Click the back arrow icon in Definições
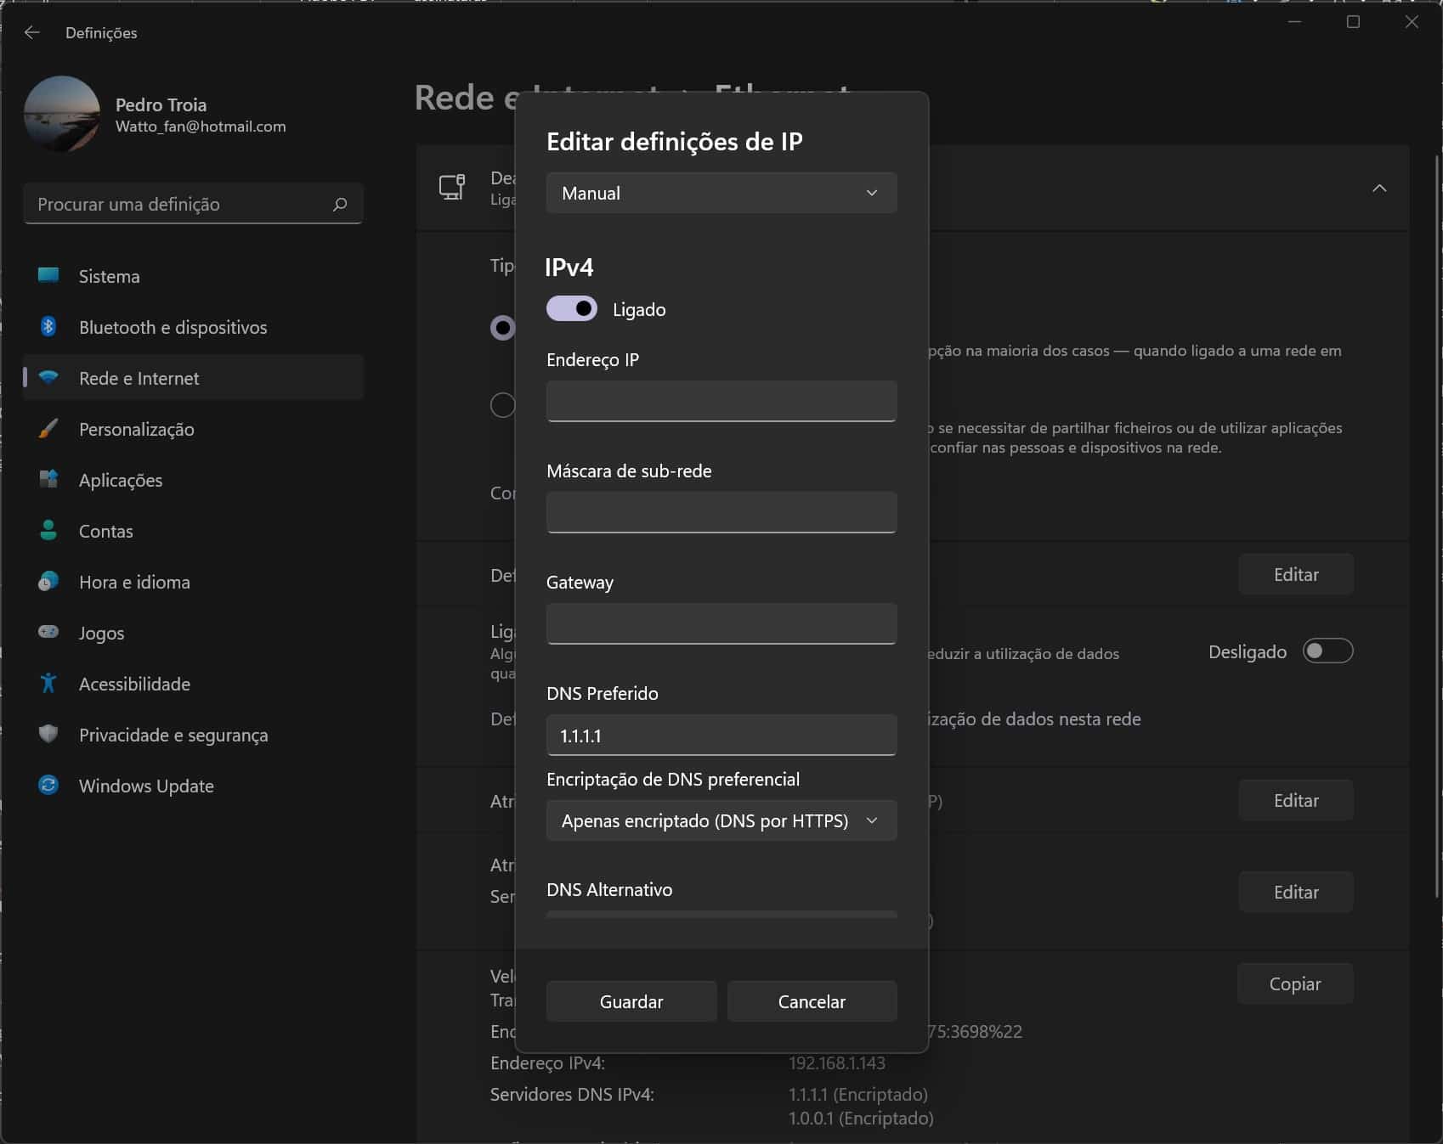Viewport: 1443px width, 1144px height. click(x=32, y=32)
